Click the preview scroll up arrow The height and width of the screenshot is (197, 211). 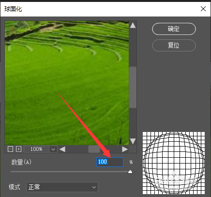(x=133, y=25)
